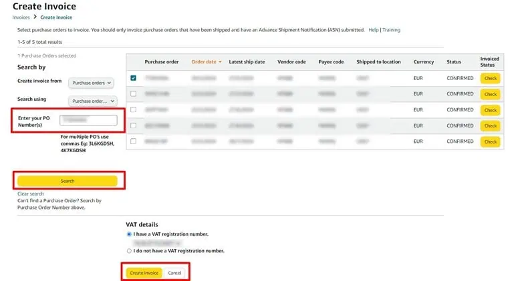Uncheck the selected first purchase order checkbox
The height and width of the screenshot is (281, 530).
tap(134, 78)
